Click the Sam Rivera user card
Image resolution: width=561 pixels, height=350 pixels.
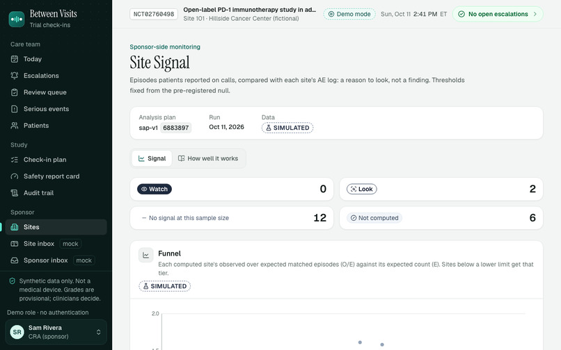click(x=56, y=332)
